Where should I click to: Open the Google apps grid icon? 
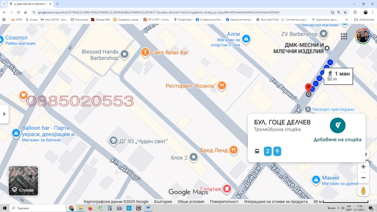coord(344,36)
